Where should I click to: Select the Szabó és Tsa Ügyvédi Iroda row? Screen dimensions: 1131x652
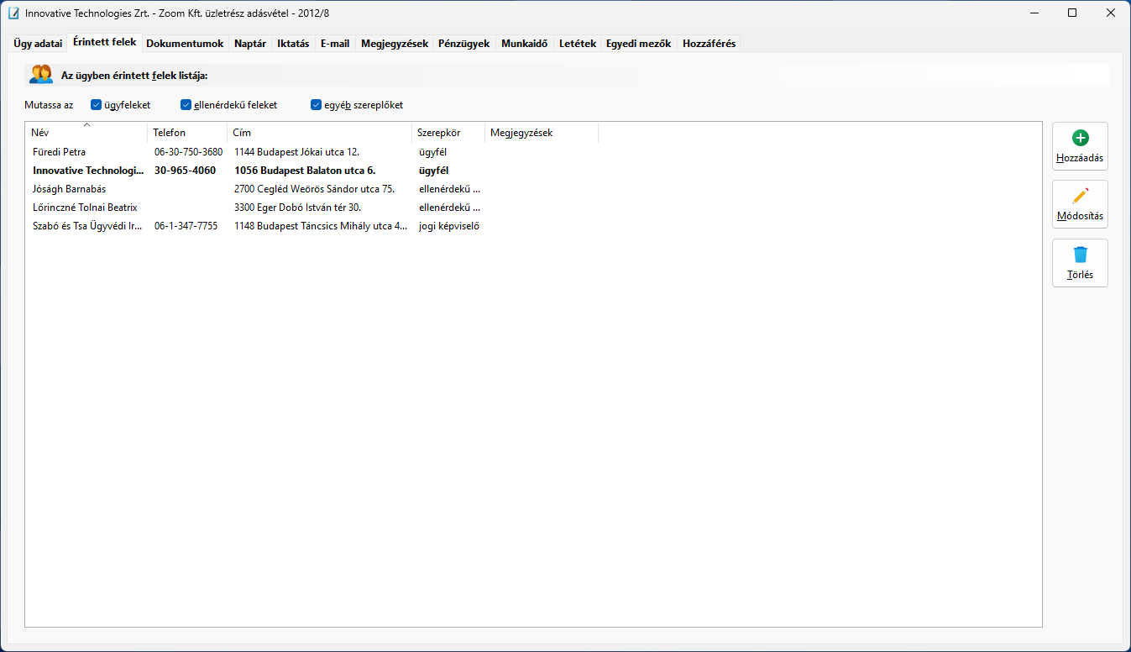[87, 226]
